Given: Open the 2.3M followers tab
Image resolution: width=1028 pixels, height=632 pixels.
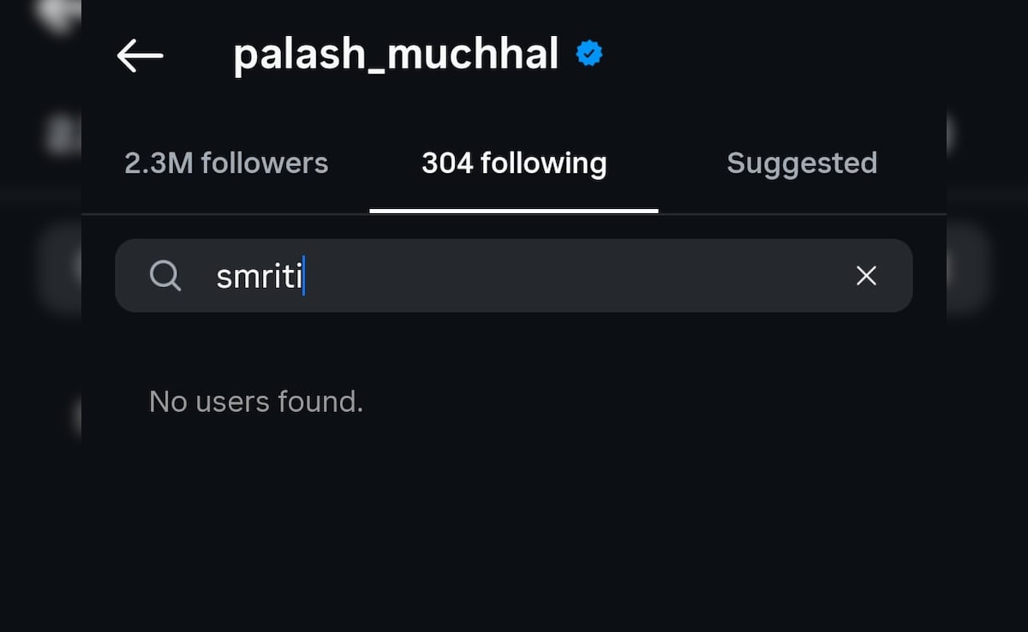Looking at the screenshot, I should [x=226, y=163].
